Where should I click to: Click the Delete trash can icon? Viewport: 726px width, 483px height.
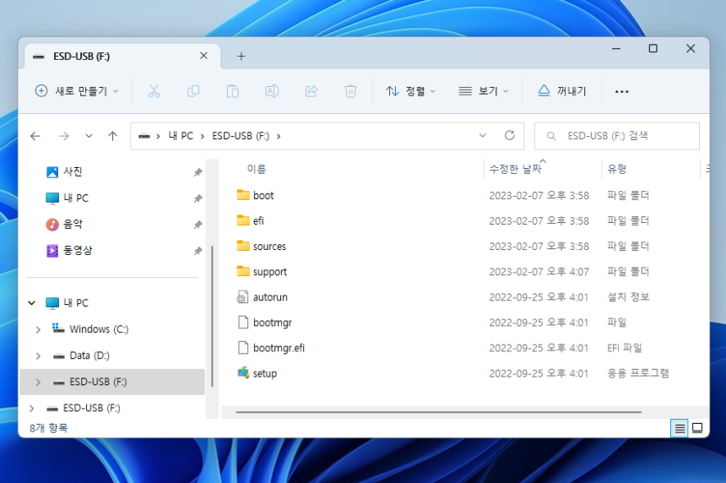tap(350, 91)
